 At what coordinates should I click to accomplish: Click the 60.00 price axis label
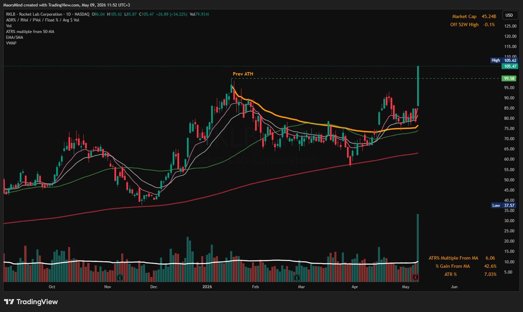(x=509, y=159)
